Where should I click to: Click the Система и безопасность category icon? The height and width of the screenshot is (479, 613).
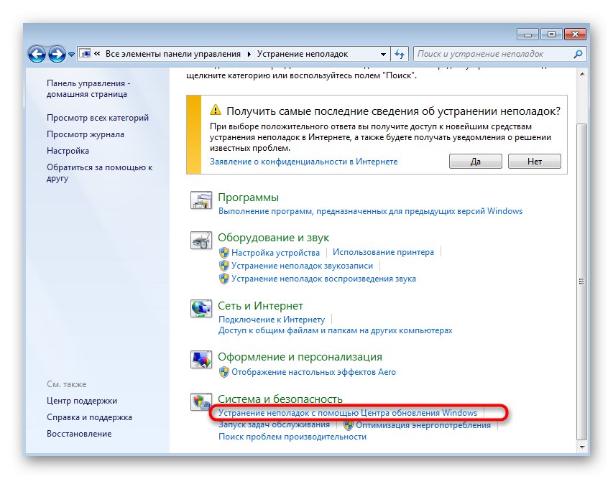tap(201, 402)
